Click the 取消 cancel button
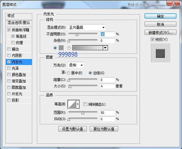This screenshot has width=182, height=149. point(160,24)
